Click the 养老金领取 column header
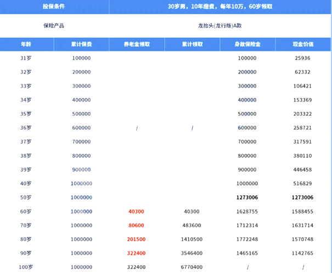Viewport: 332px width, 273px height. 137,44
